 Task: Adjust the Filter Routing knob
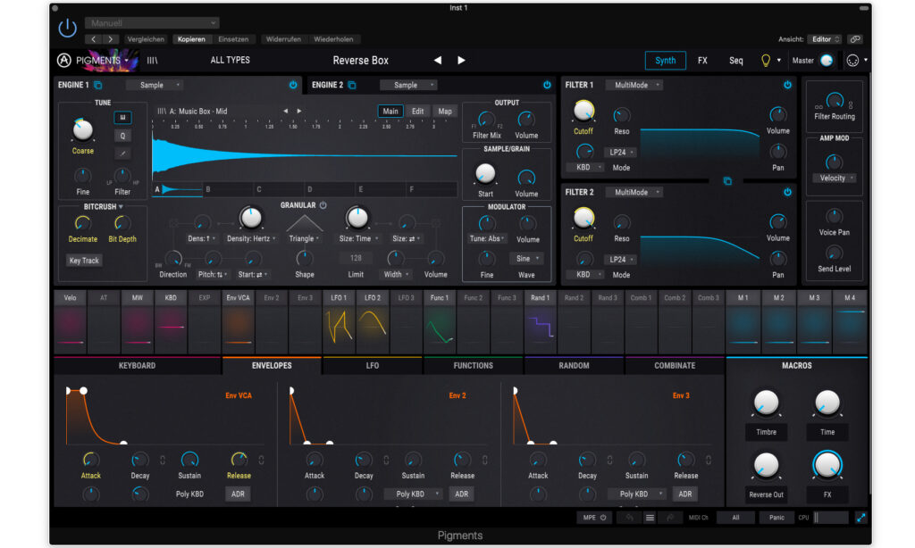[835, 101]
